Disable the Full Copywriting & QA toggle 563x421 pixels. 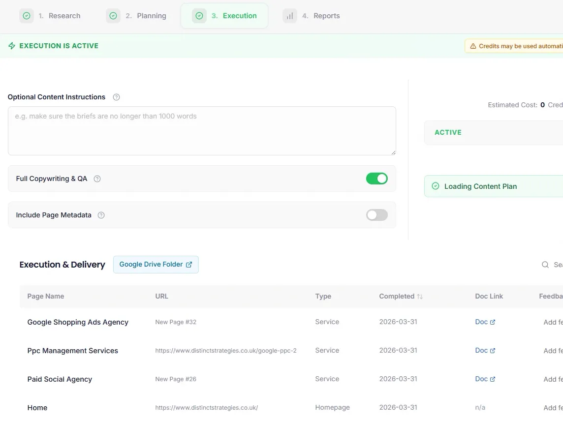coord(377,179)
